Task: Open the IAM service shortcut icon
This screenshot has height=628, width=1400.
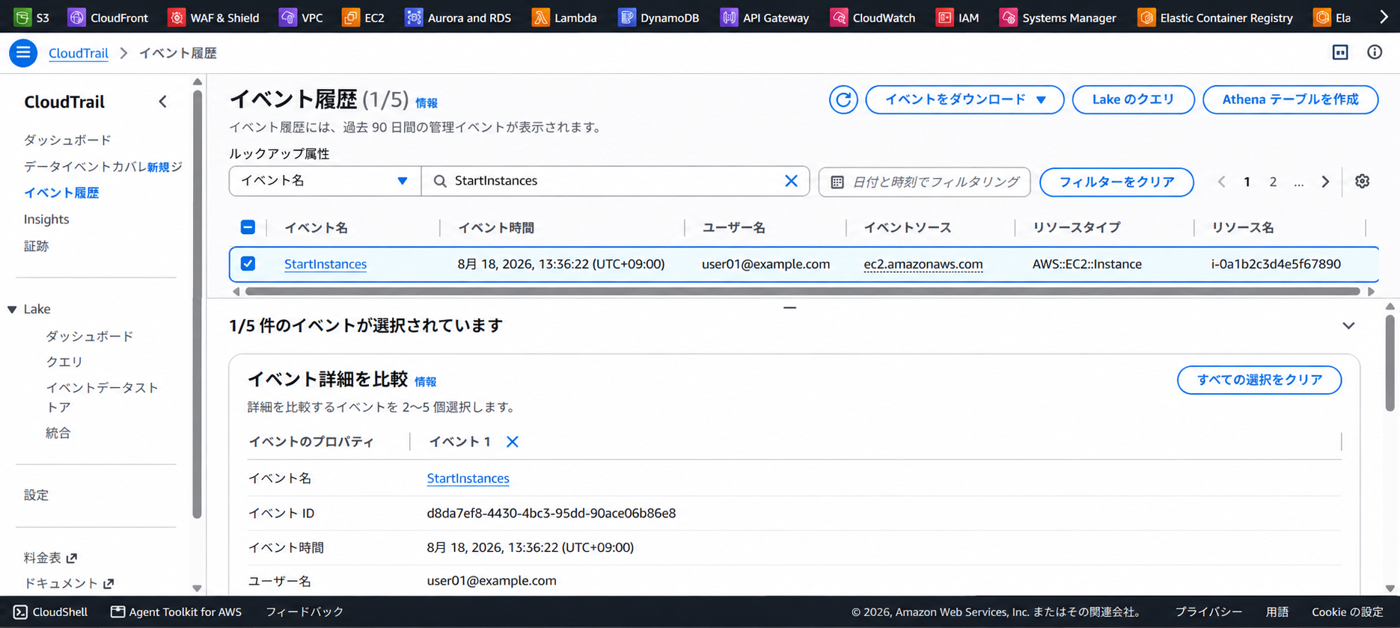Action: pyautogui.click(x=945, y=17)
